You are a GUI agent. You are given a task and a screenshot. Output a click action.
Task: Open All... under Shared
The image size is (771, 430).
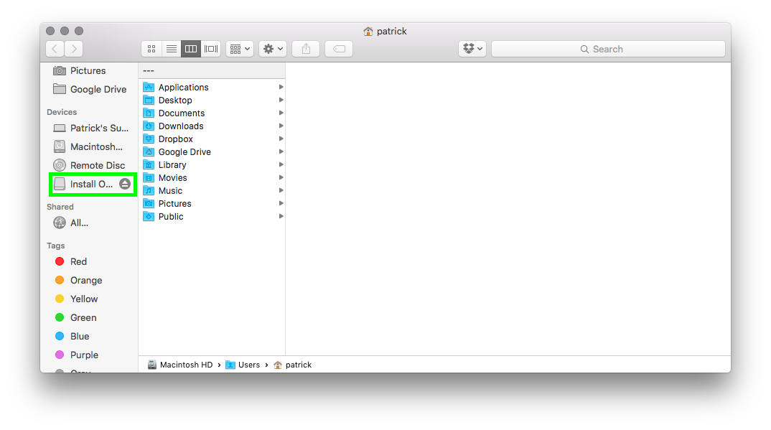(x=71, y=223)
